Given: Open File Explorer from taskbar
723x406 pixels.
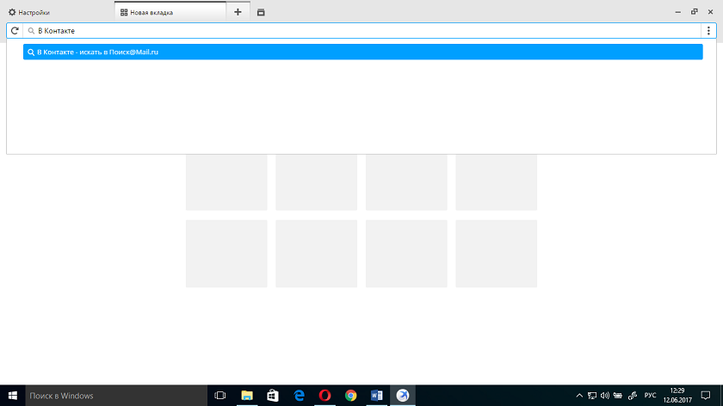Looking at the screenshot, I should (247, 396).
